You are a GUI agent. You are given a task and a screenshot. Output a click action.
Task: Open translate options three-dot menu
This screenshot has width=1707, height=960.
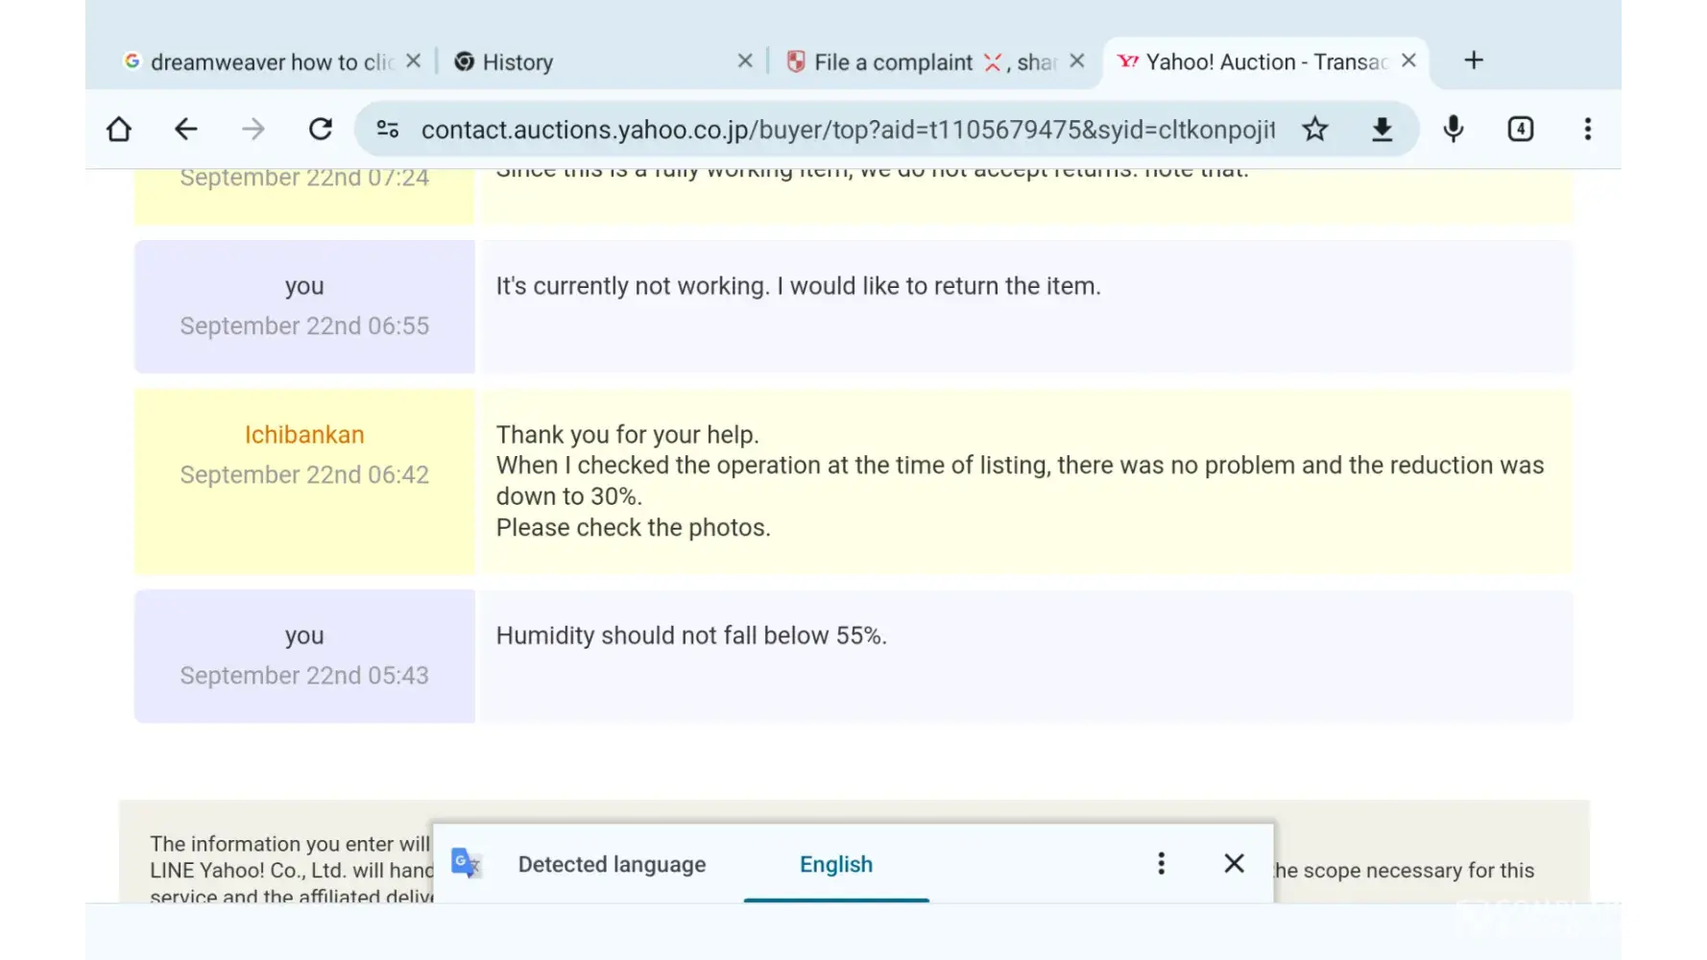point(1162,864)
